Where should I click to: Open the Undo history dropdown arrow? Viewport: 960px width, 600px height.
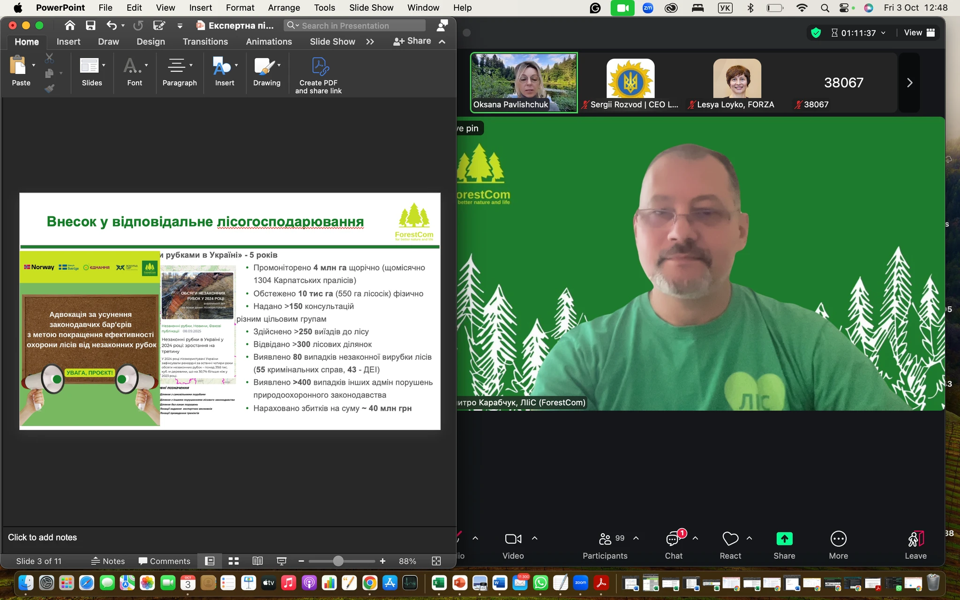(123, 26)
